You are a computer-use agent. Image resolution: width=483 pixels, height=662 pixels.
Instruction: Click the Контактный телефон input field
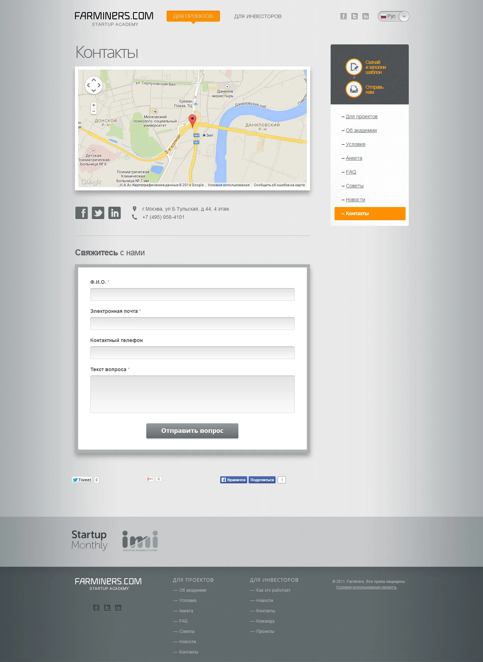(192, 353)
